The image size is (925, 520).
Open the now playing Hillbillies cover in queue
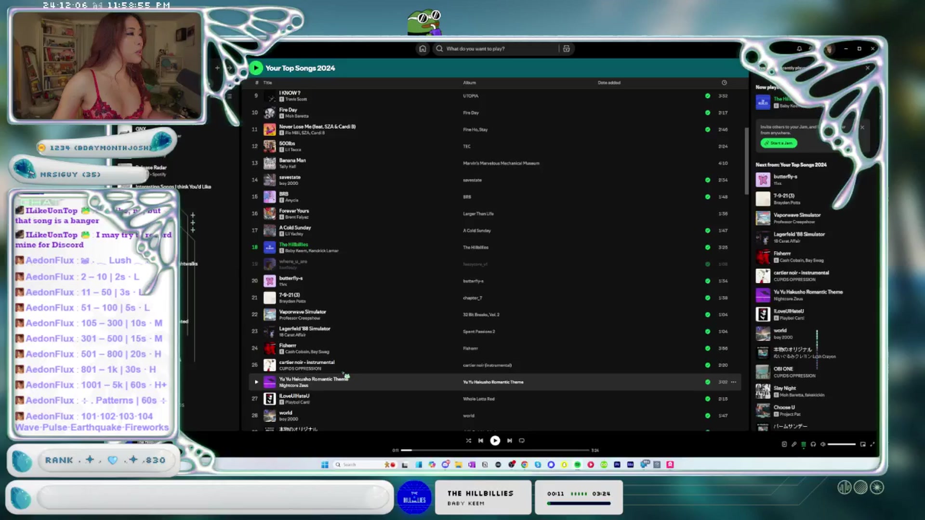click(x=763, y=102)
